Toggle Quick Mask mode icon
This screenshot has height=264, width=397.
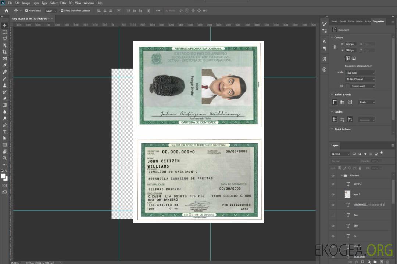4,186
